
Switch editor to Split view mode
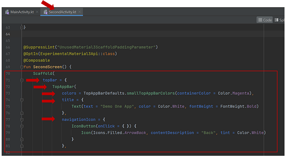tap(279, 20)
